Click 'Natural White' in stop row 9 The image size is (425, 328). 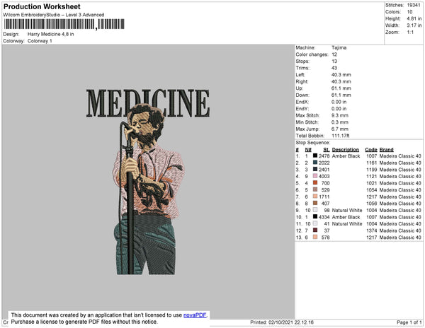pyautogui.click(x=347, y=210)
